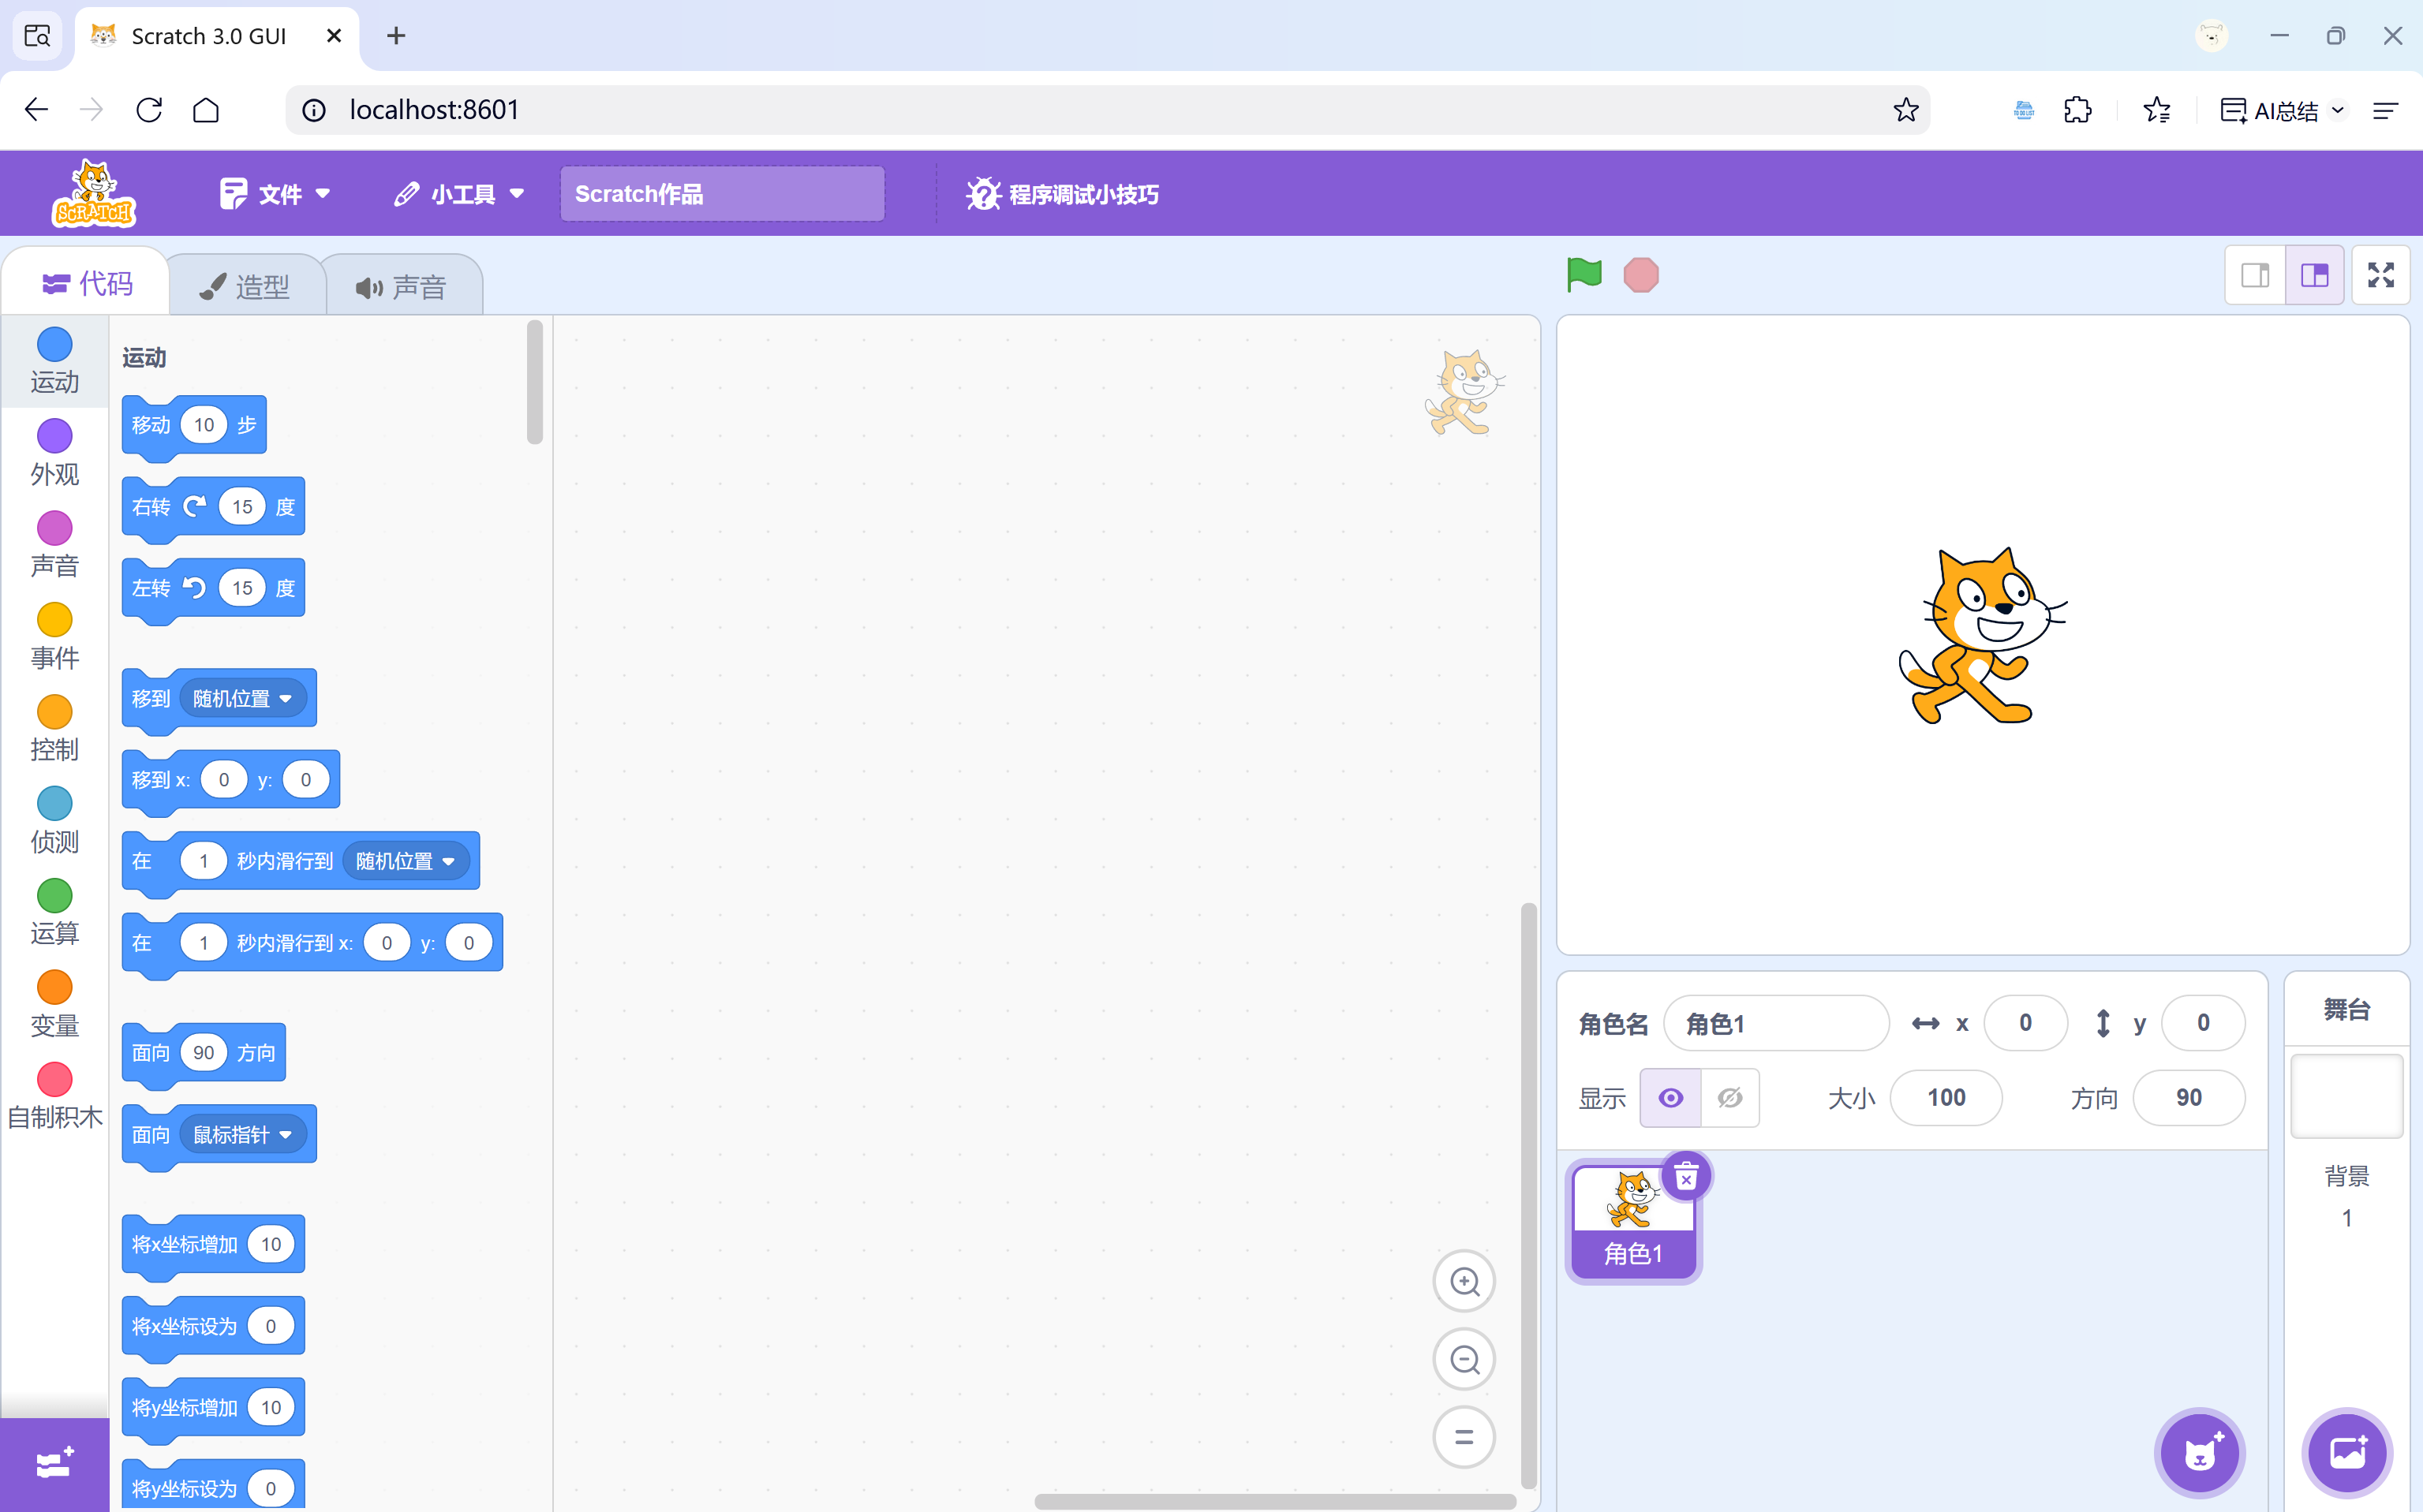Switch to small stage layout
The width and height of the screenshot is (2423, 1512).
tap(2255, 275)
